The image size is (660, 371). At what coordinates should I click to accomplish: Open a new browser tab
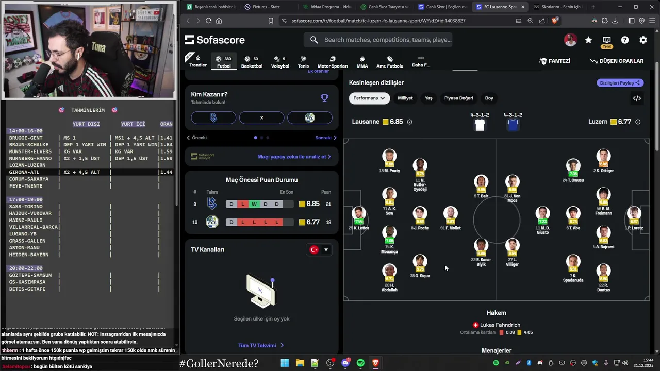tap(593, 7)
